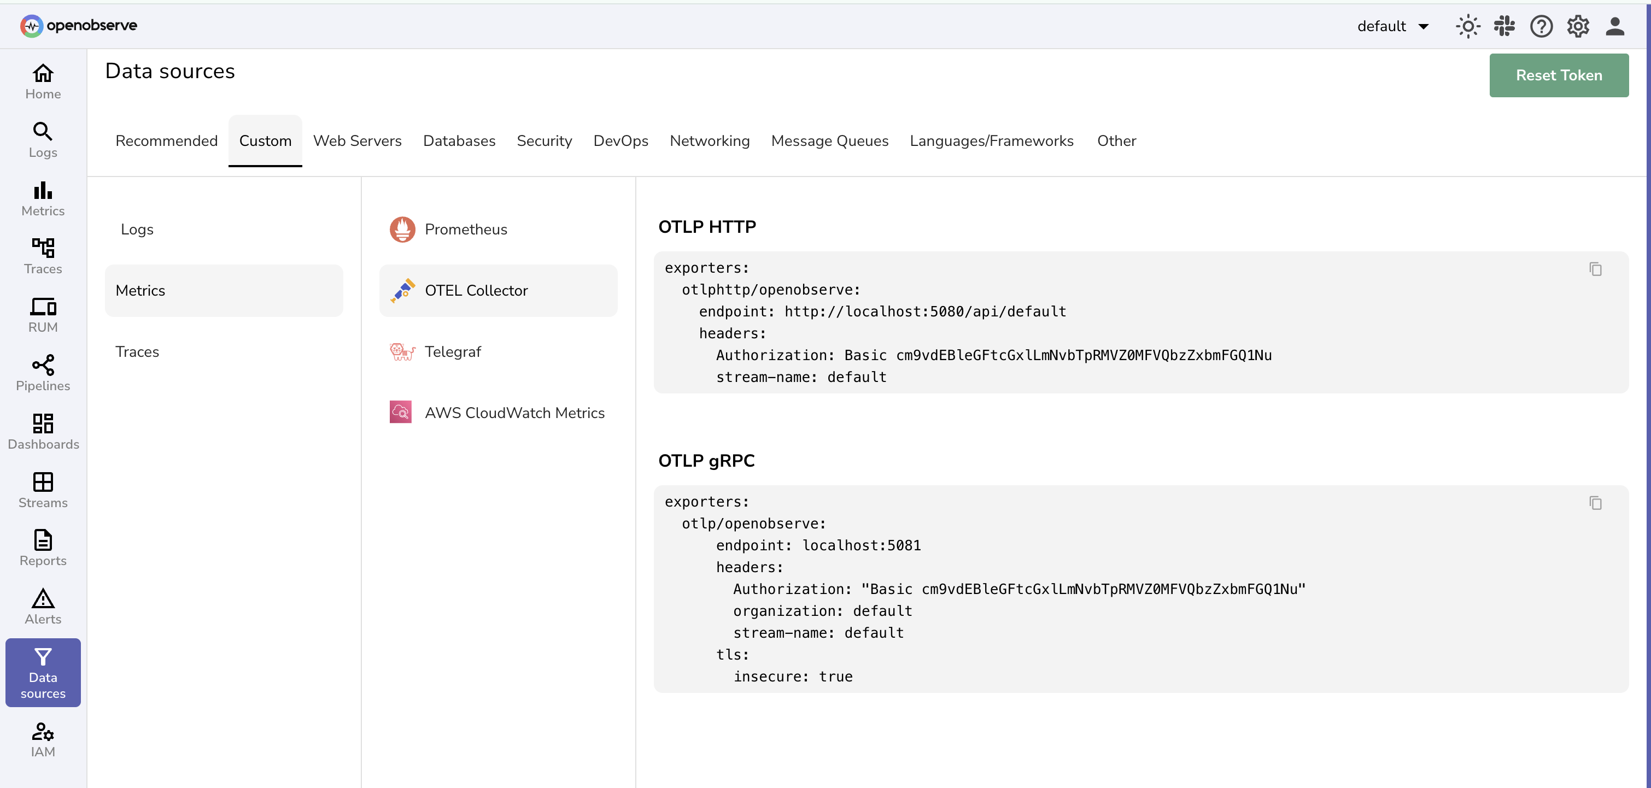Image resolution: width=1651 pixels, height=788 pixels.
Task: Open the user profile icon
Action: coord(1616,26)
